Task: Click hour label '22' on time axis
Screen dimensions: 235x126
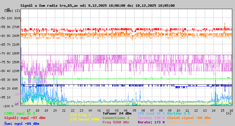Action: pos(73,110)
